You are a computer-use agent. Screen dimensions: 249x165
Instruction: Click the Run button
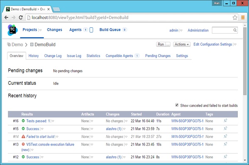tap(161, 44)
